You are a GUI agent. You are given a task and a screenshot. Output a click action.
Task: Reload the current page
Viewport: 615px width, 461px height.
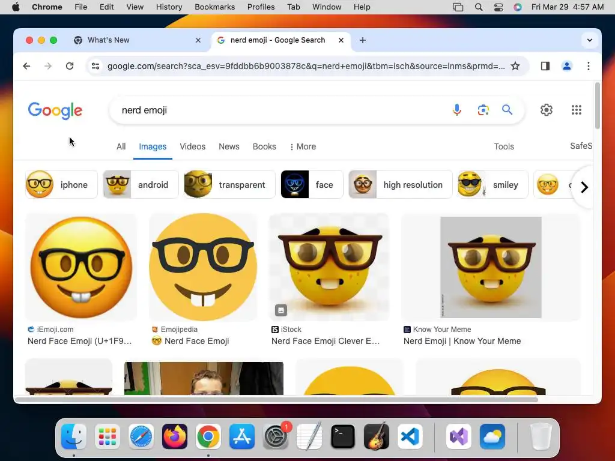click(70, 66)
